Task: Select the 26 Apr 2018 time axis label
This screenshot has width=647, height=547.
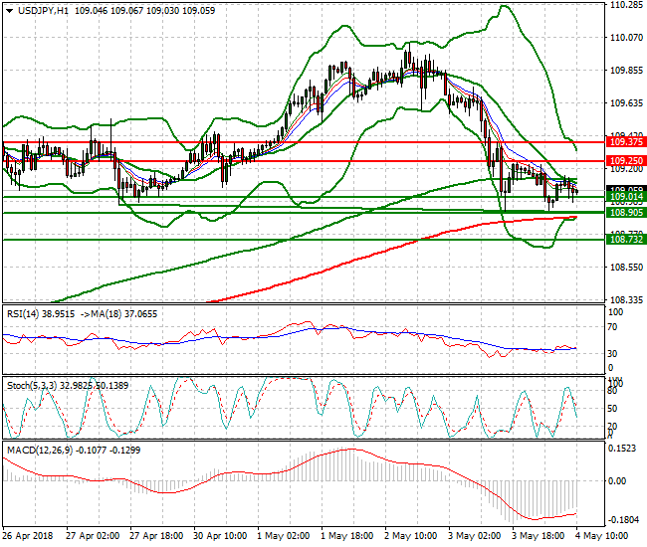Action: 28,536
